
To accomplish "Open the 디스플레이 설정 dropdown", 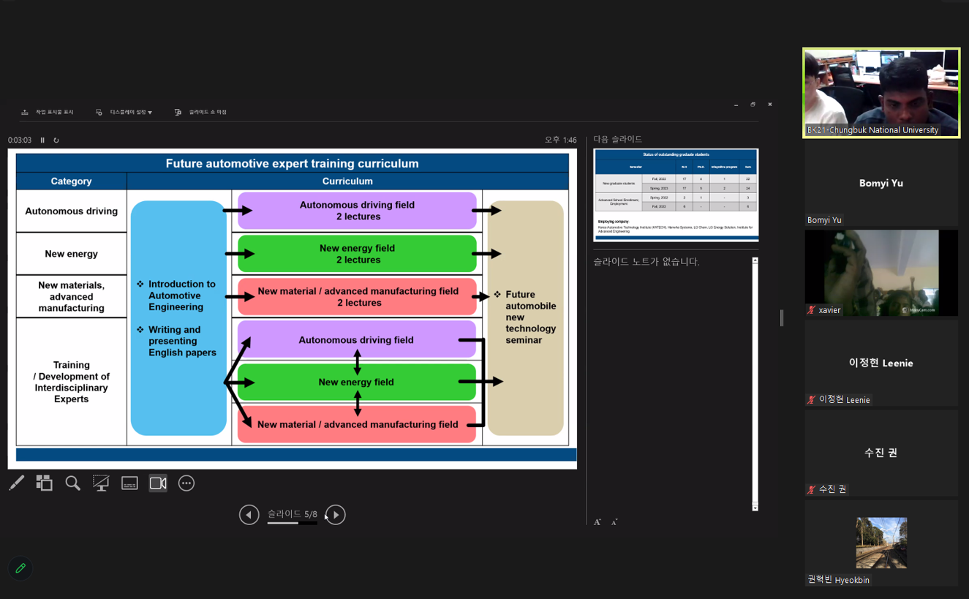I will [x=124, y=112].
